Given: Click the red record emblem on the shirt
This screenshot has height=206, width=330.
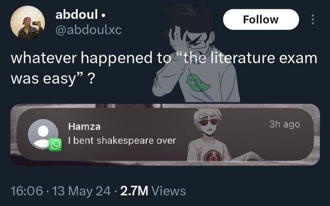Looking at the screenshot, I should 213,156.
